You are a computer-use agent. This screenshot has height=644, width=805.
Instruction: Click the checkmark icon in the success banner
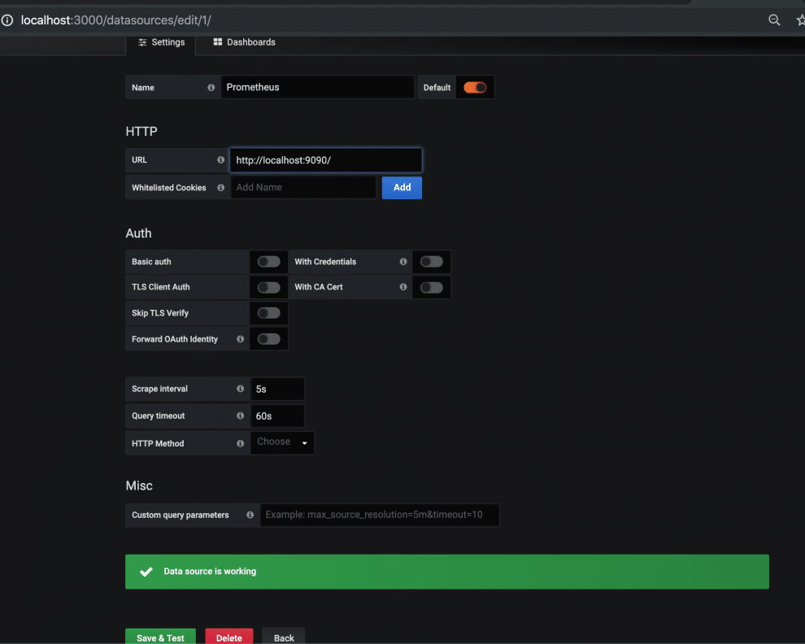pos(146,571)
